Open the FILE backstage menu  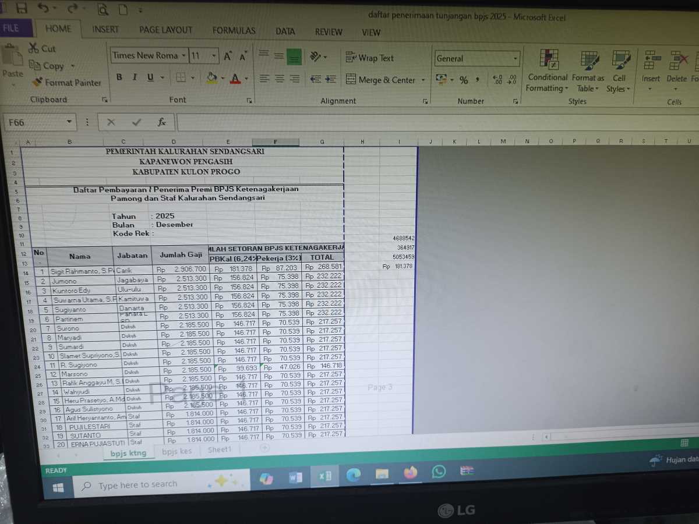(x=11, y=28)
